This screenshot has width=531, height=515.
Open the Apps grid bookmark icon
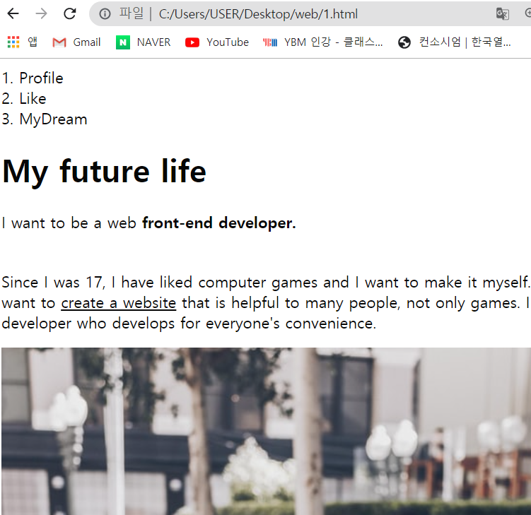(13, 42)
